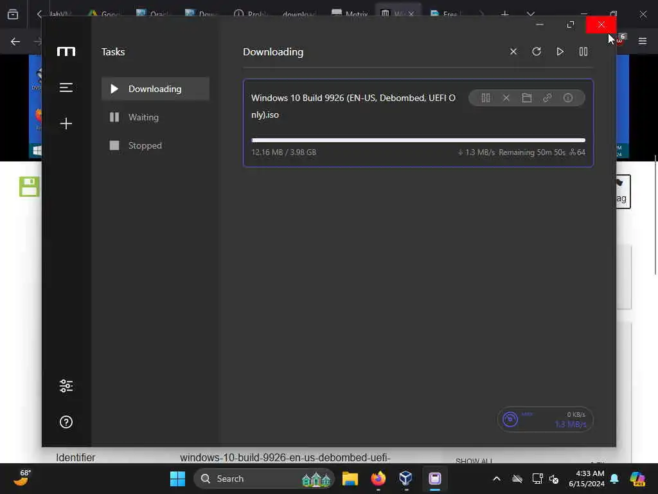This screenshot has height=494, width=658.
Task: Open the help question-mark icon
Action: [x=66, y=422]
